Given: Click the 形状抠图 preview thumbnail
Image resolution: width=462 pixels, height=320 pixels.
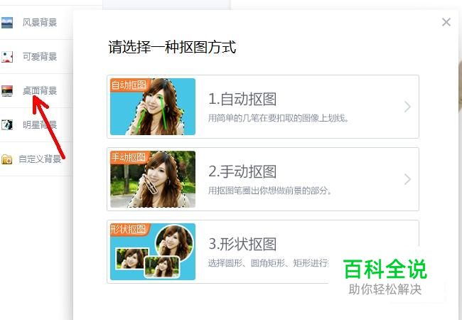Looking at the screenshot, I should 153,252.
